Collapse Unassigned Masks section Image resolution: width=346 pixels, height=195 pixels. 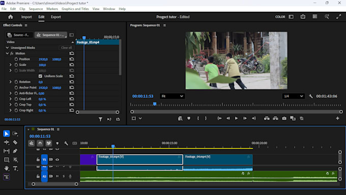(7, 48)
